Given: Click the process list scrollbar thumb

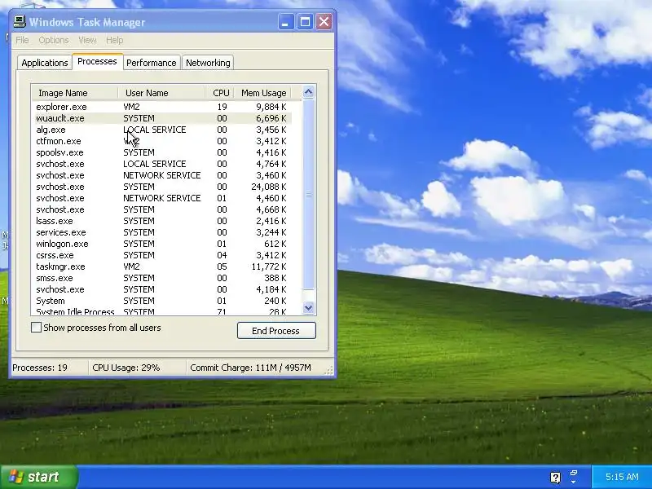Looking at the screenshot, I should (309, 194).
